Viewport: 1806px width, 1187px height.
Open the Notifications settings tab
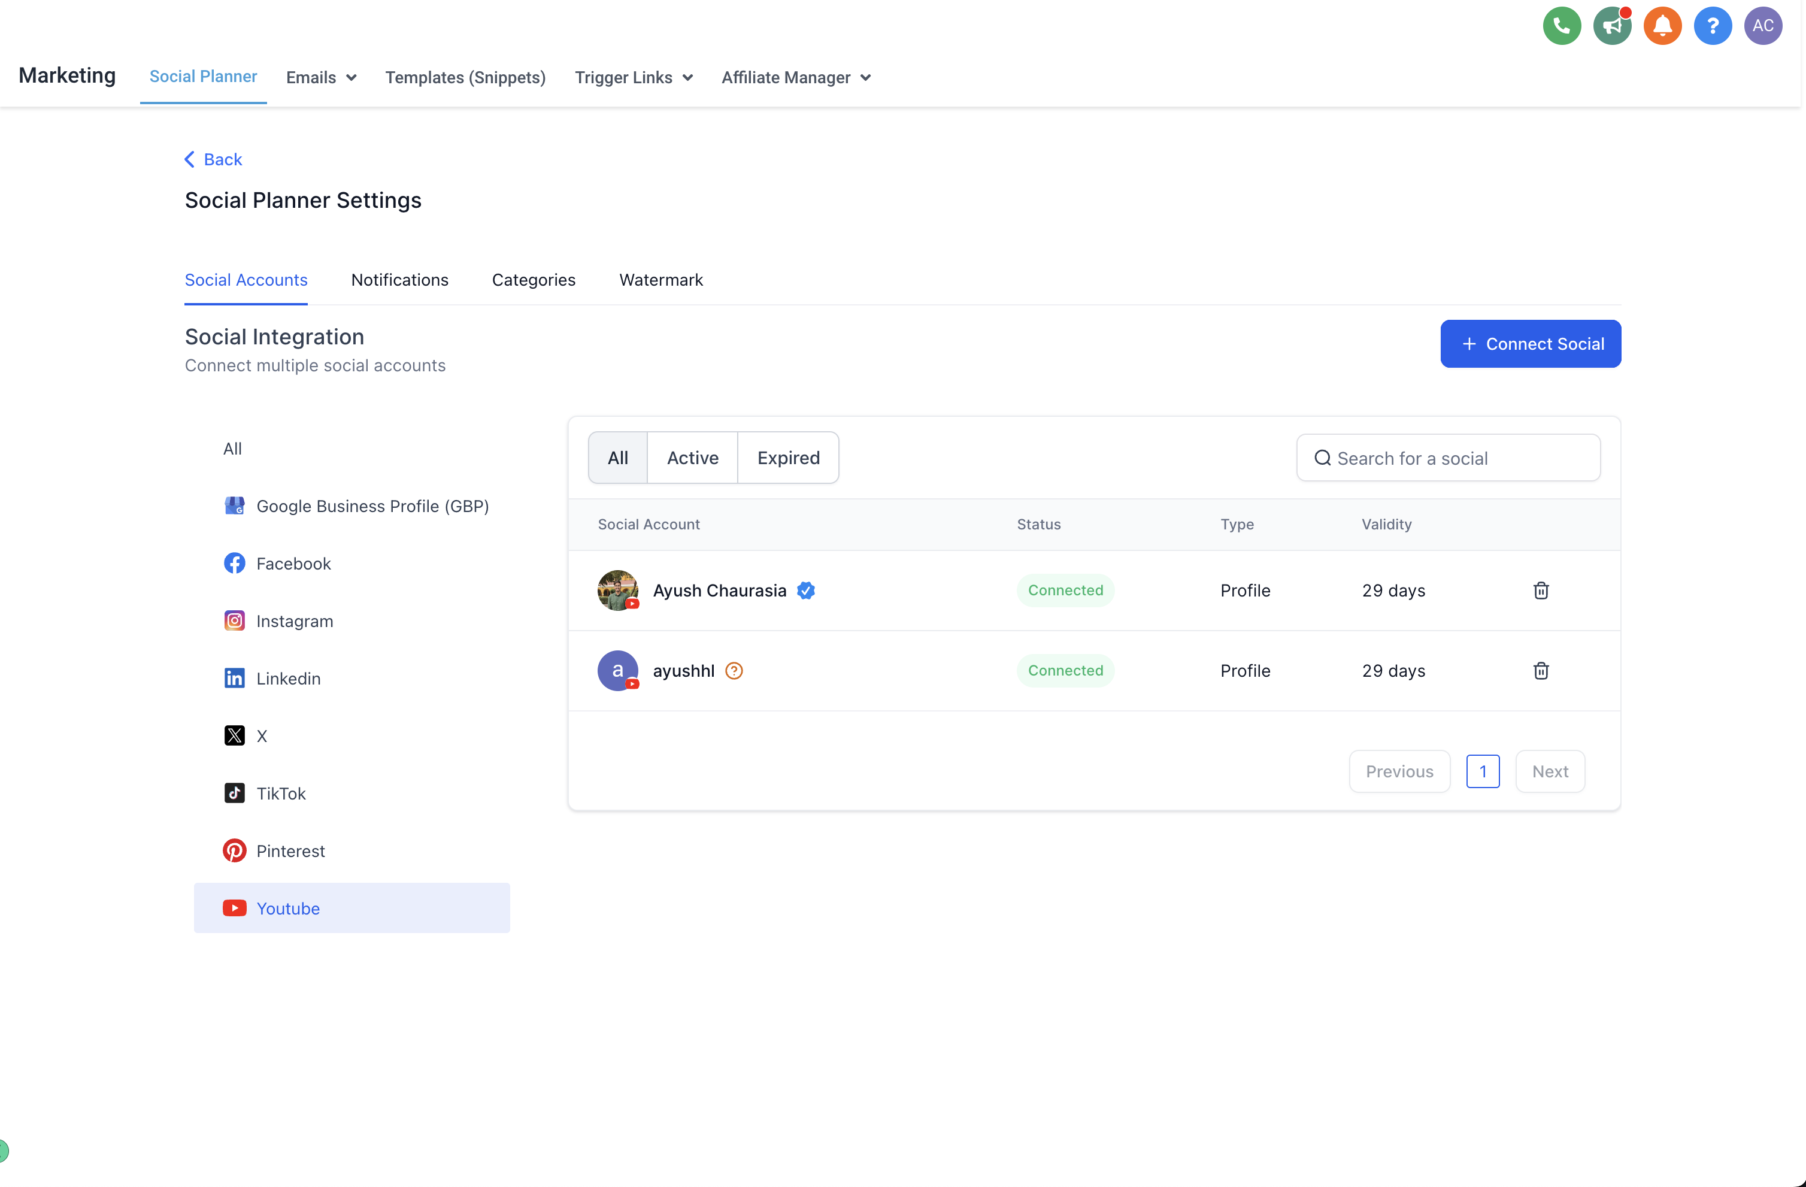tap(399, 280)
